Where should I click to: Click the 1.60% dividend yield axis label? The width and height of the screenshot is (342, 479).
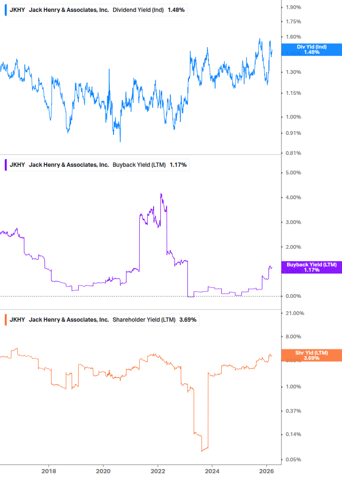[293, 37]
